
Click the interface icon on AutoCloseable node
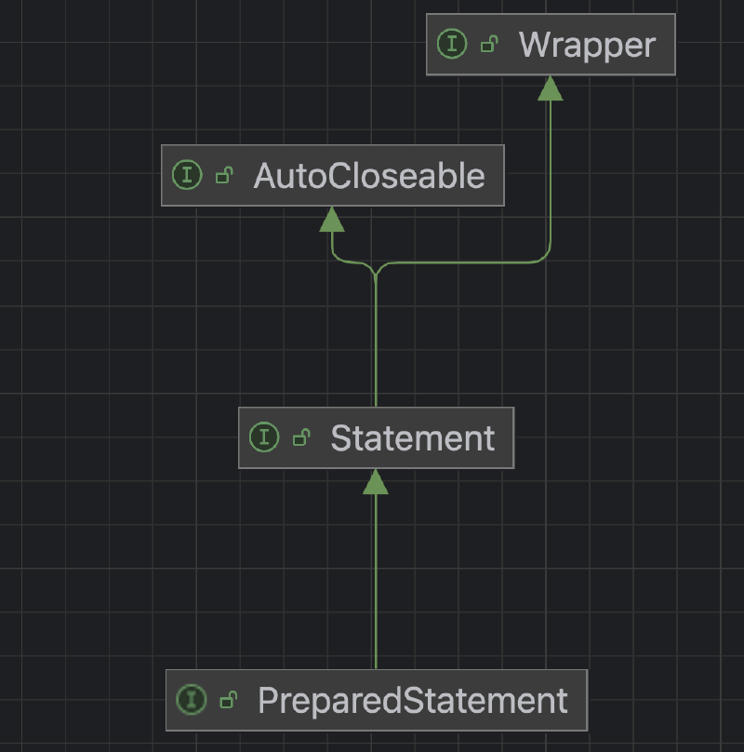coord(187,175)
